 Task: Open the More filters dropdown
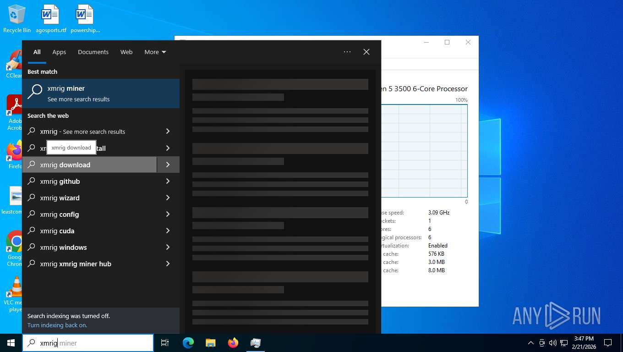[155, 52]
